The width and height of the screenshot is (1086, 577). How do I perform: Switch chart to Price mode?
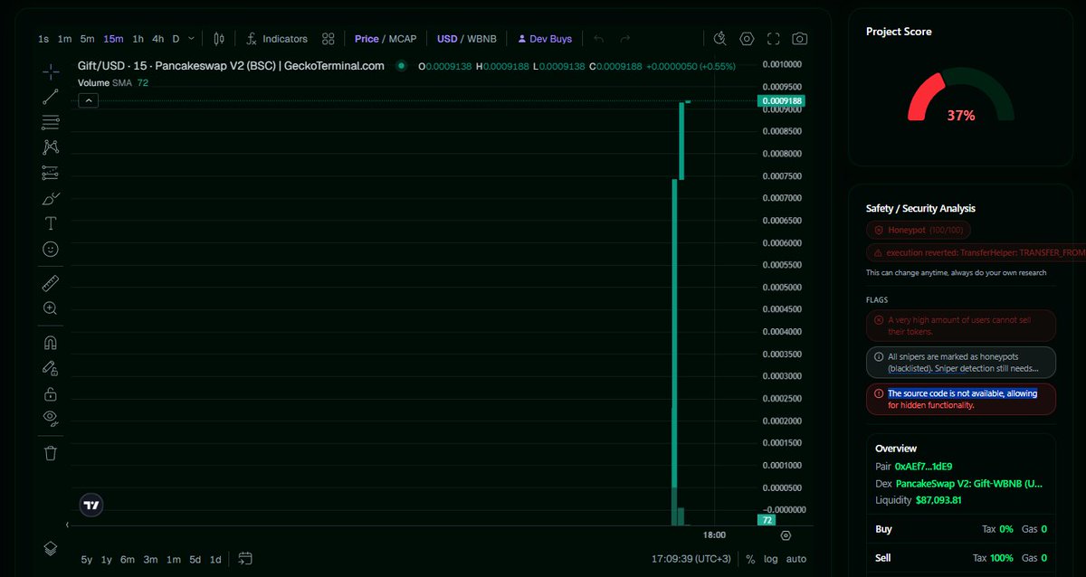click(367, 39)
